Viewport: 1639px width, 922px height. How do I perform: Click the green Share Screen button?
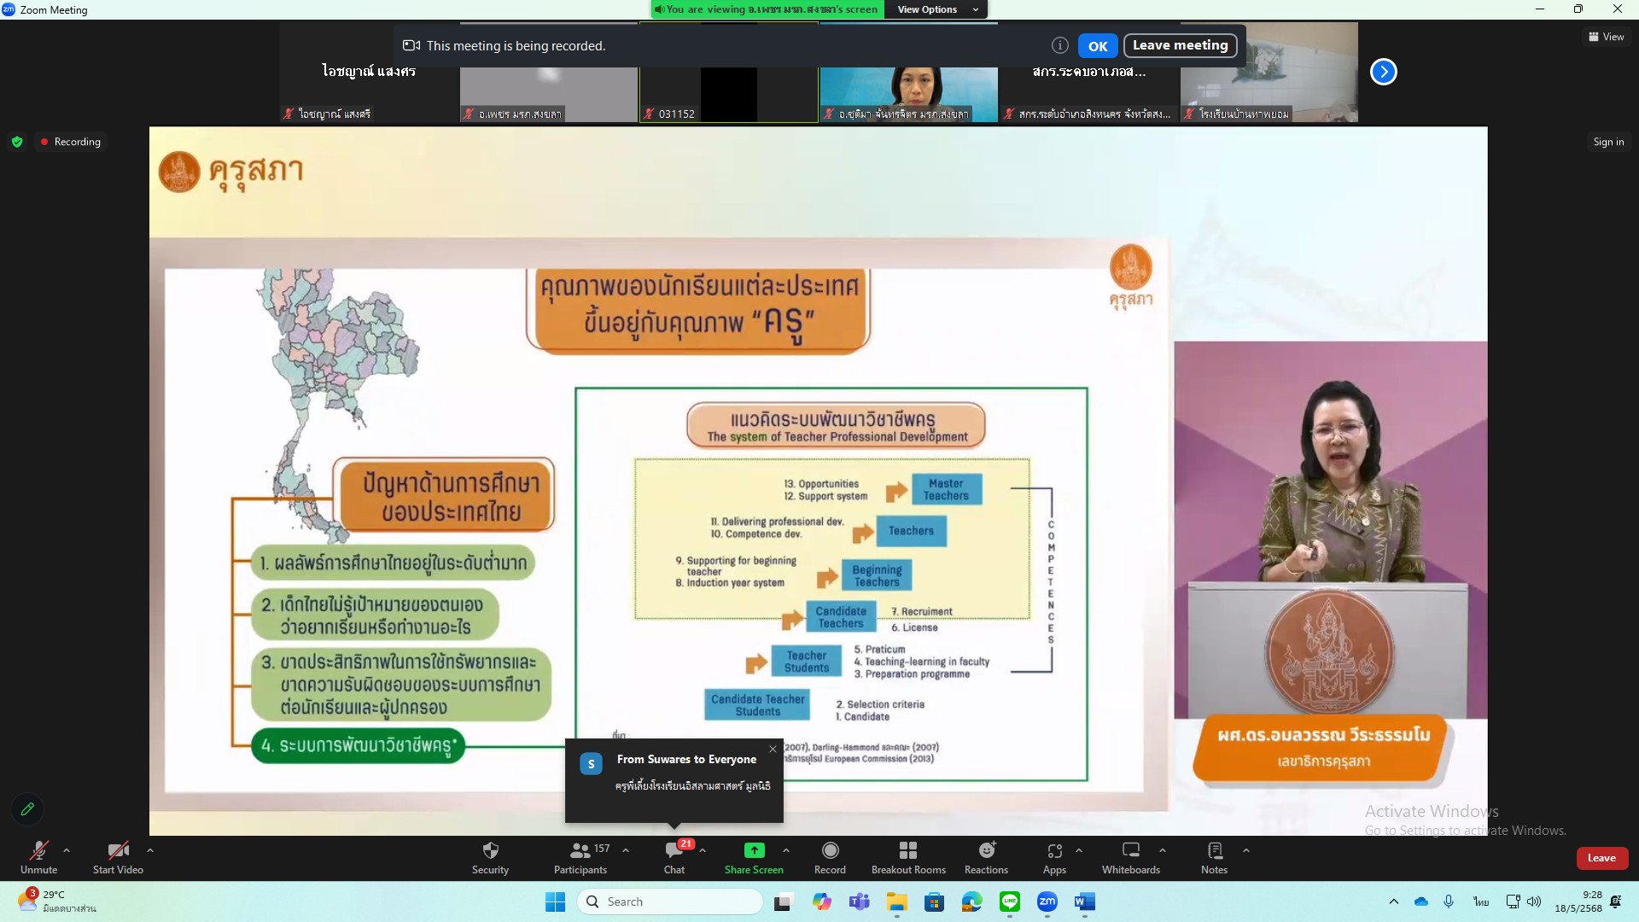pos(754,857)
